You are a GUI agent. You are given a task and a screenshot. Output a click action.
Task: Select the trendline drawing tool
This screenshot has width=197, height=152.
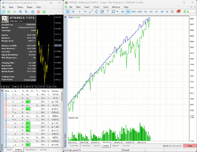tap(91, 12)
